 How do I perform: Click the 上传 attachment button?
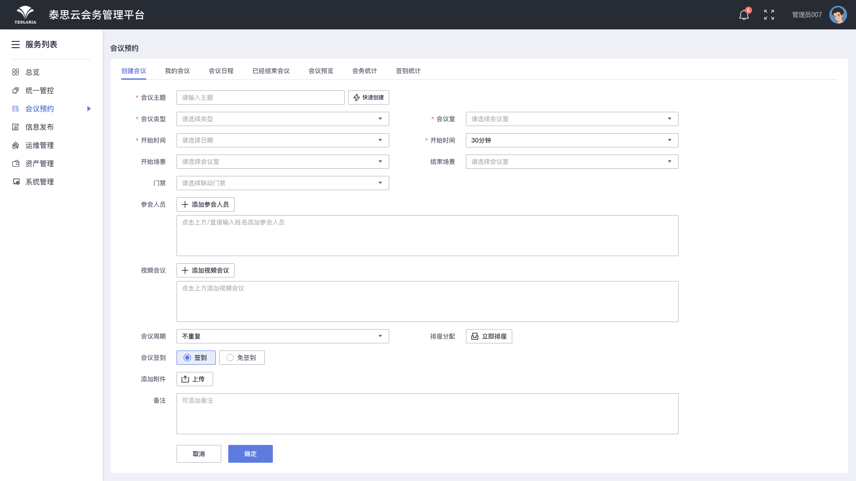195,379
